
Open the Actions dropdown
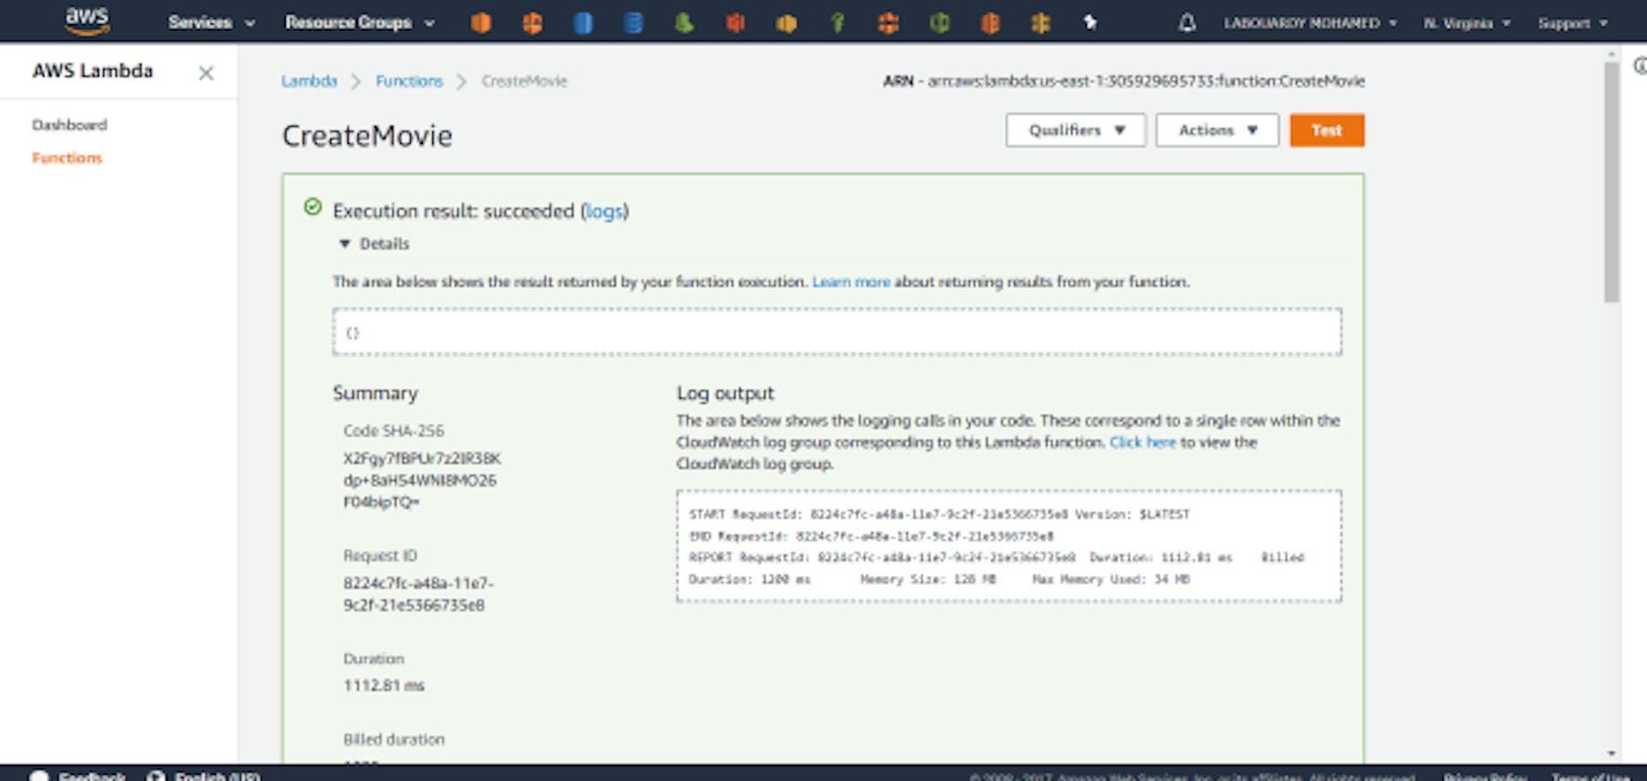1216,130
